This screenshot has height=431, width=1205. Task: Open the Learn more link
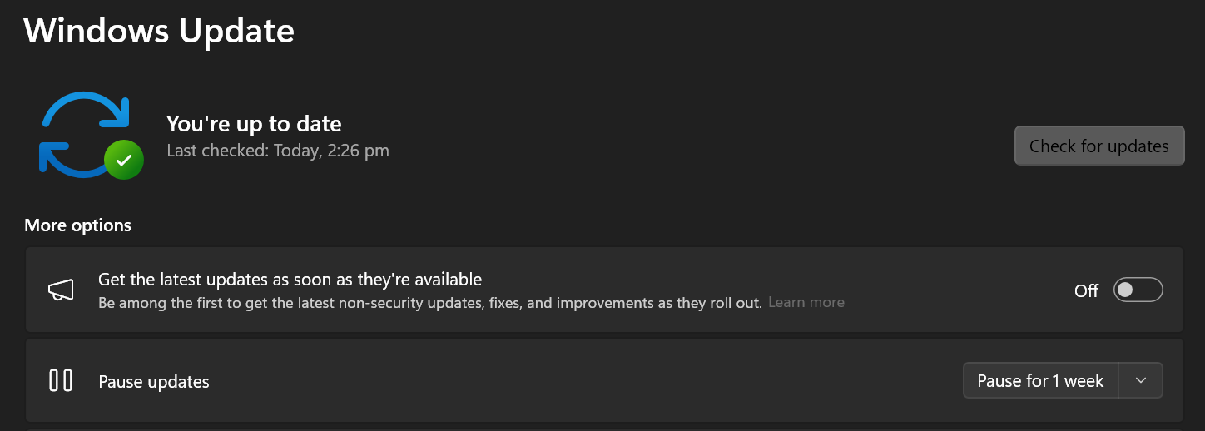click(x=806, y=303)
